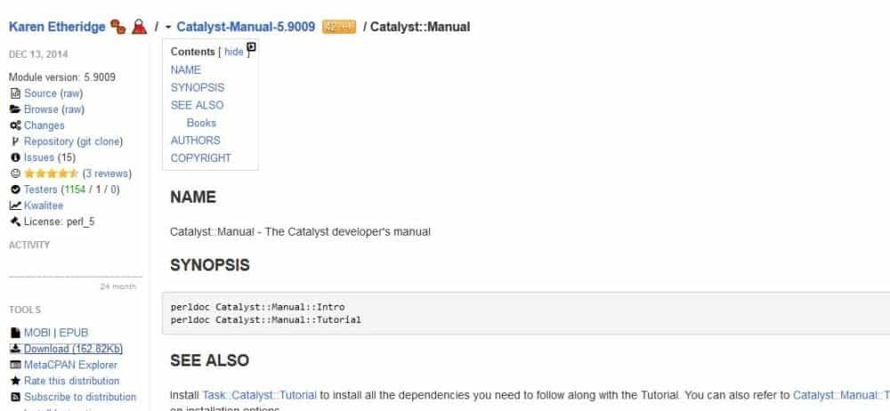Click the Repository branch icon
The width and height of the screenshot is (890, 411).
(15, 141)
